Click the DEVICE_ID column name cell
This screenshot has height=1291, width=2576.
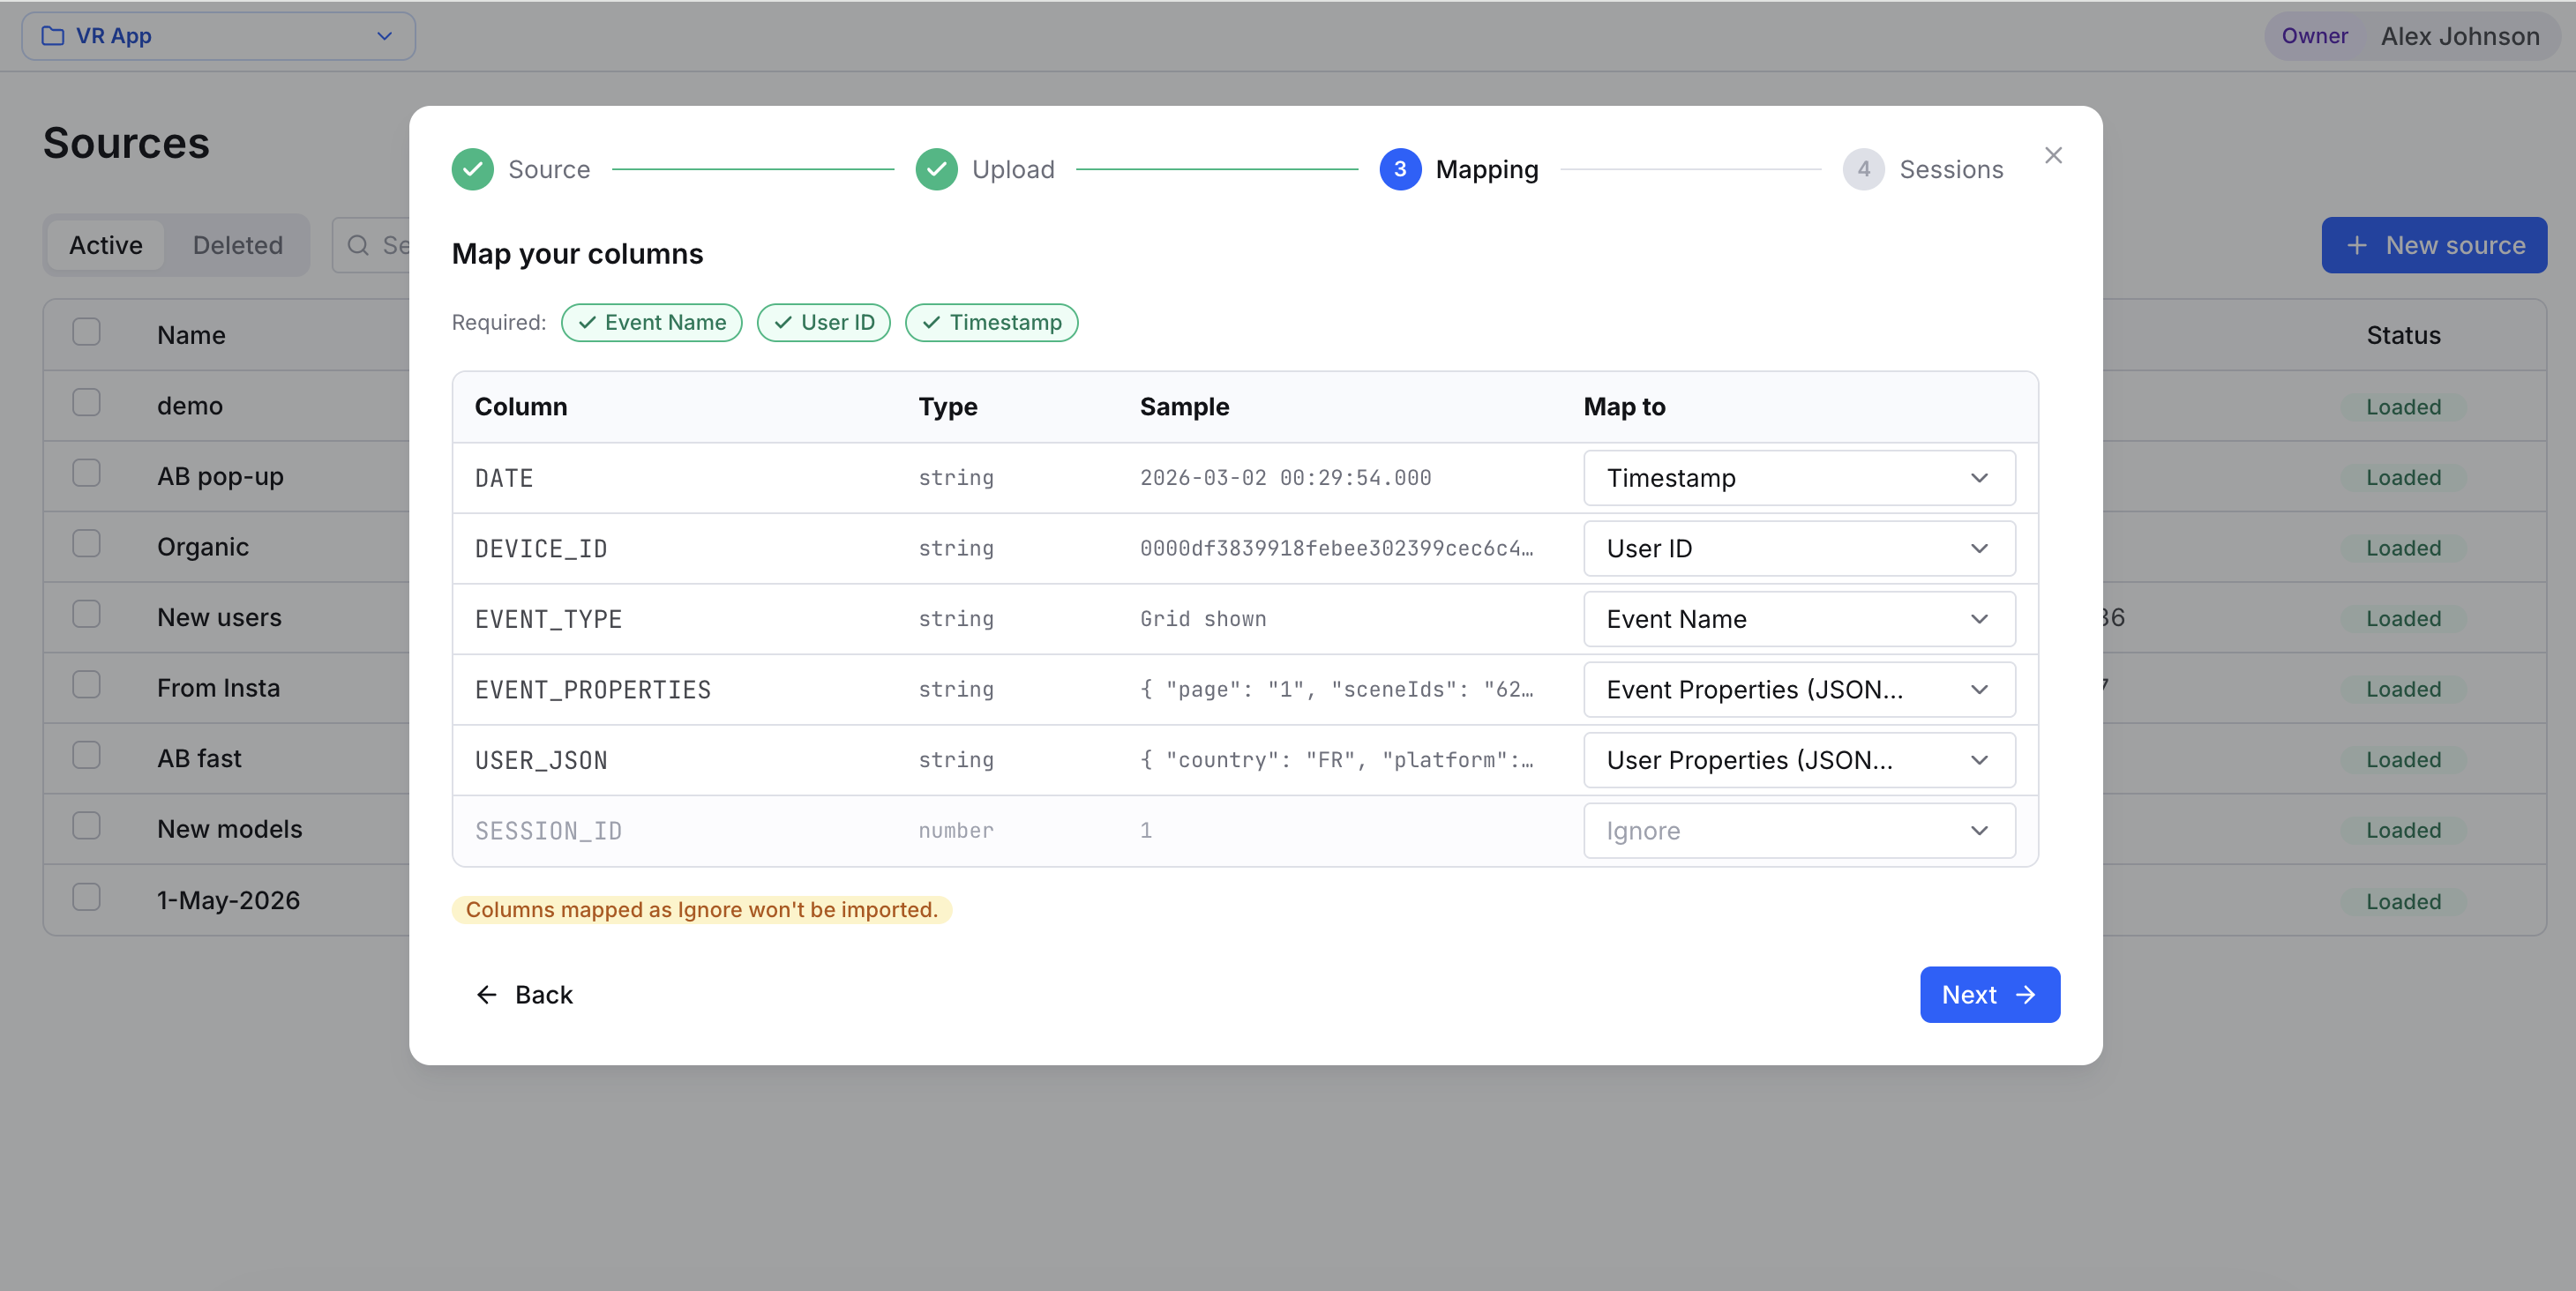click(541, 548)
